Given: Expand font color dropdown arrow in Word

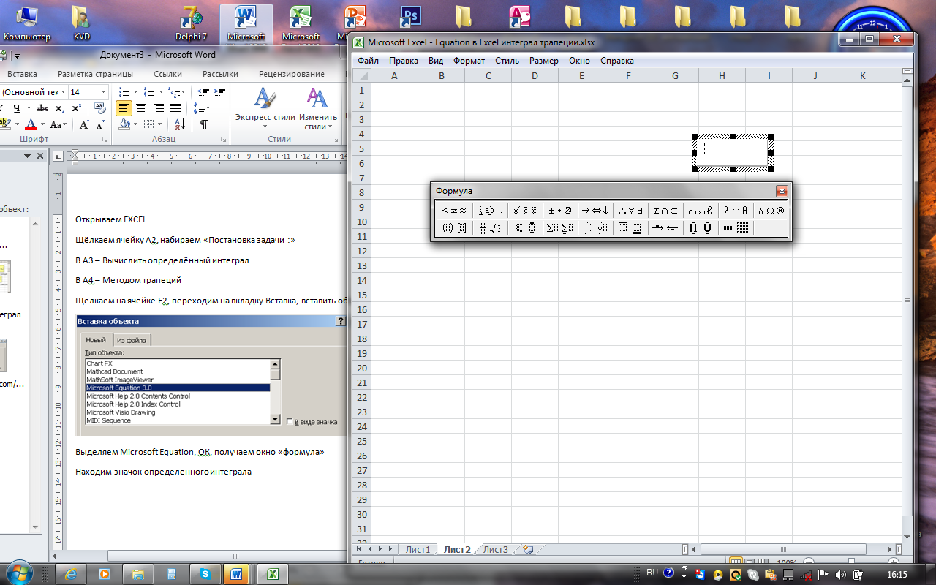Looking at the screenshot, I should coord(42,124).
